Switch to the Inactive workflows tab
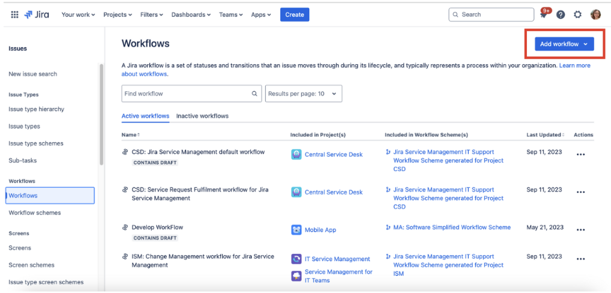The image size is (611, 293). [202, 116]
